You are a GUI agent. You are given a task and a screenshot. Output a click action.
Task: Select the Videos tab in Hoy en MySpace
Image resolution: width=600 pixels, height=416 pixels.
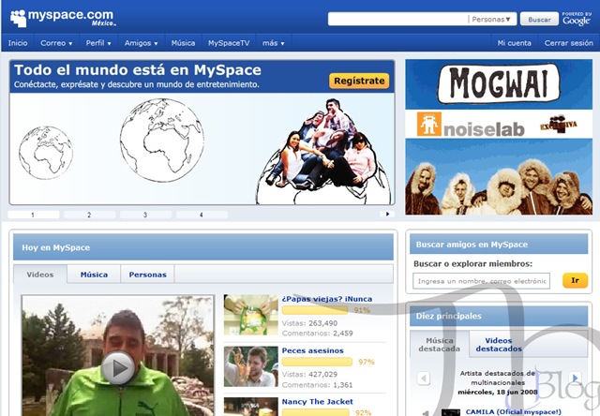click(40, 275)
